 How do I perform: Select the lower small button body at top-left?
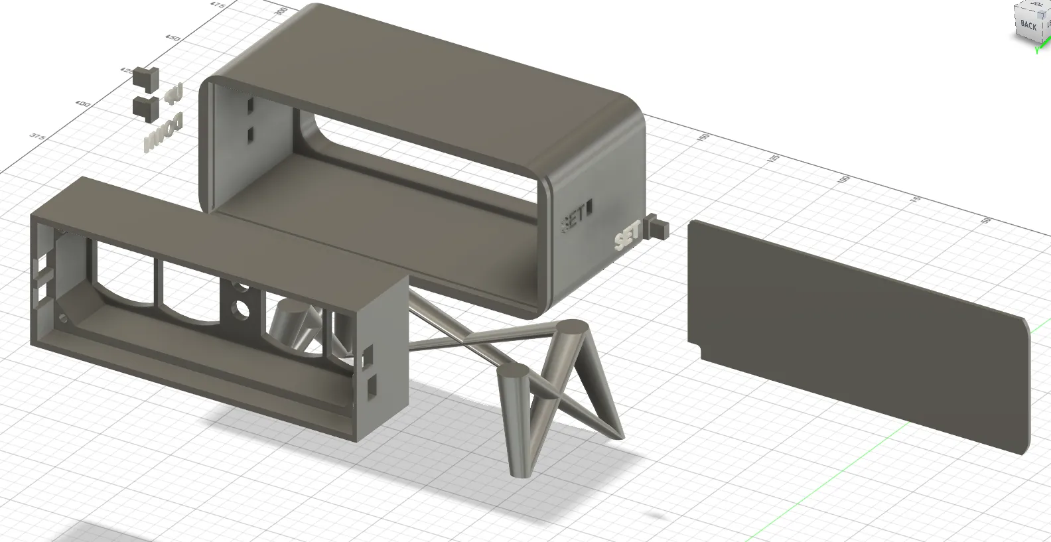pyautogui.click(x=146, y=108)
